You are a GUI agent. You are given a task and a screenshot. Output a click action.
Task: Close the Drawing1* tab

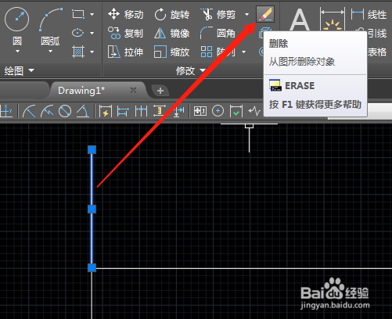tap(133, 90)
